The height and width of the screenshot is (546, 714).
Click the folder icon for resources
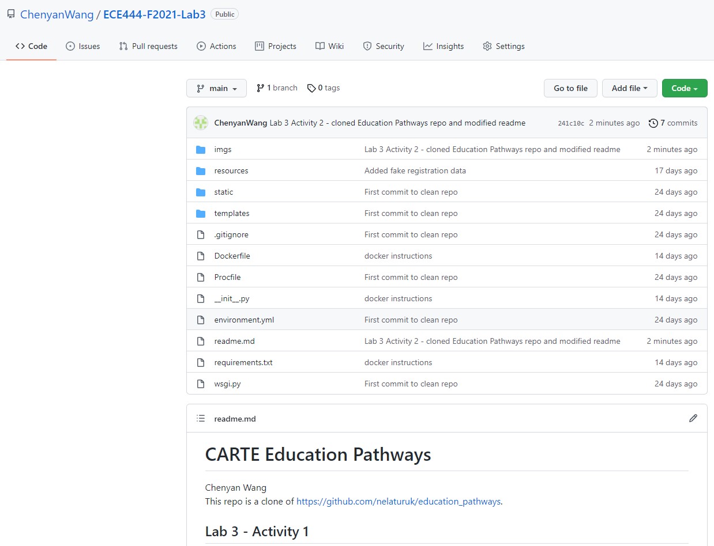[x=201, y=170]
